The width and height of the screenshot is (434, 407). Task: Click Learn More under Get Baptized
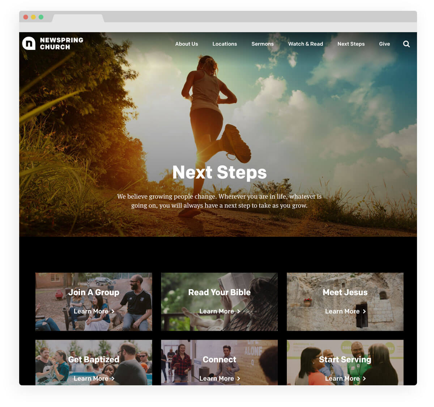tap(91, 378)
